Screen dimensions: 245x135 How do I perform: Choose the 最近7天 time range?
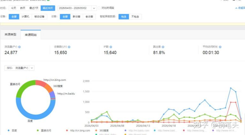(x=34, y=8)
